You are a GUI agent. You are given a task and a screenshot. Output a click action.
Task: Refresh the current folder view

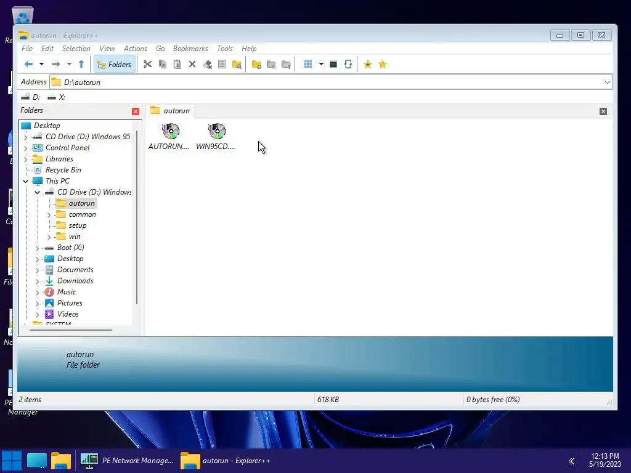(348, 64)
